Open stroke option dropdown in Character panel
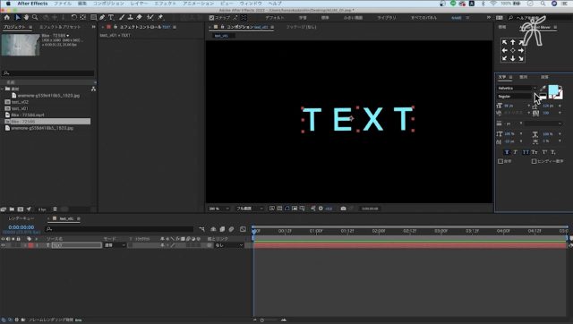Viewport: 573px width, 324px height. pyautogui.click(x=543, y=124)
